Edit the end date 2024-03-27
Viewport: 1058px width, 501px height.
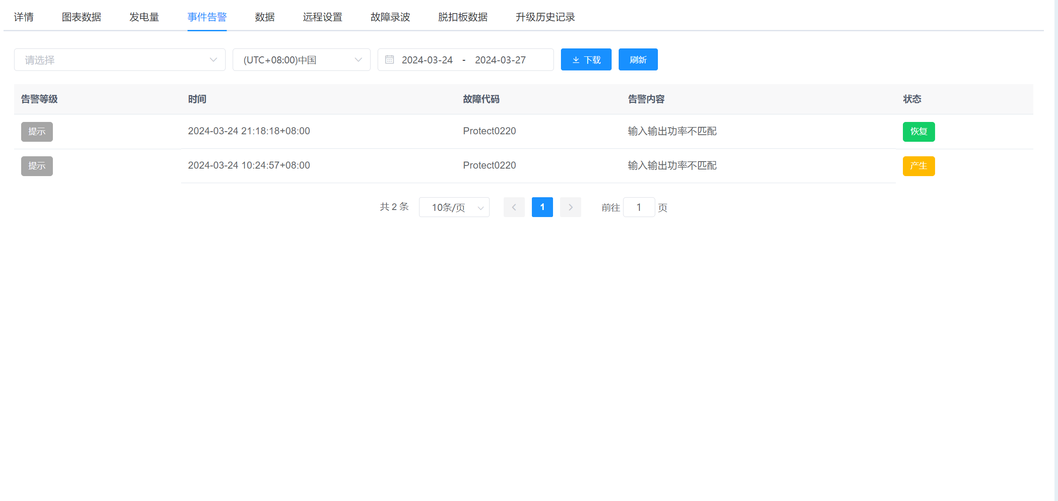tap(501, 60)
